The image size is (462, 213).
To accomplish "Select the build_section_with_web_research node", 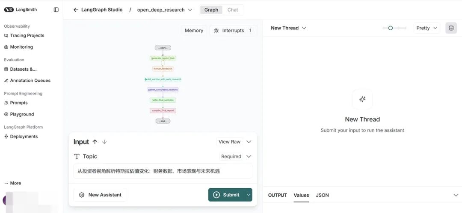I will (x=163, y=79).
